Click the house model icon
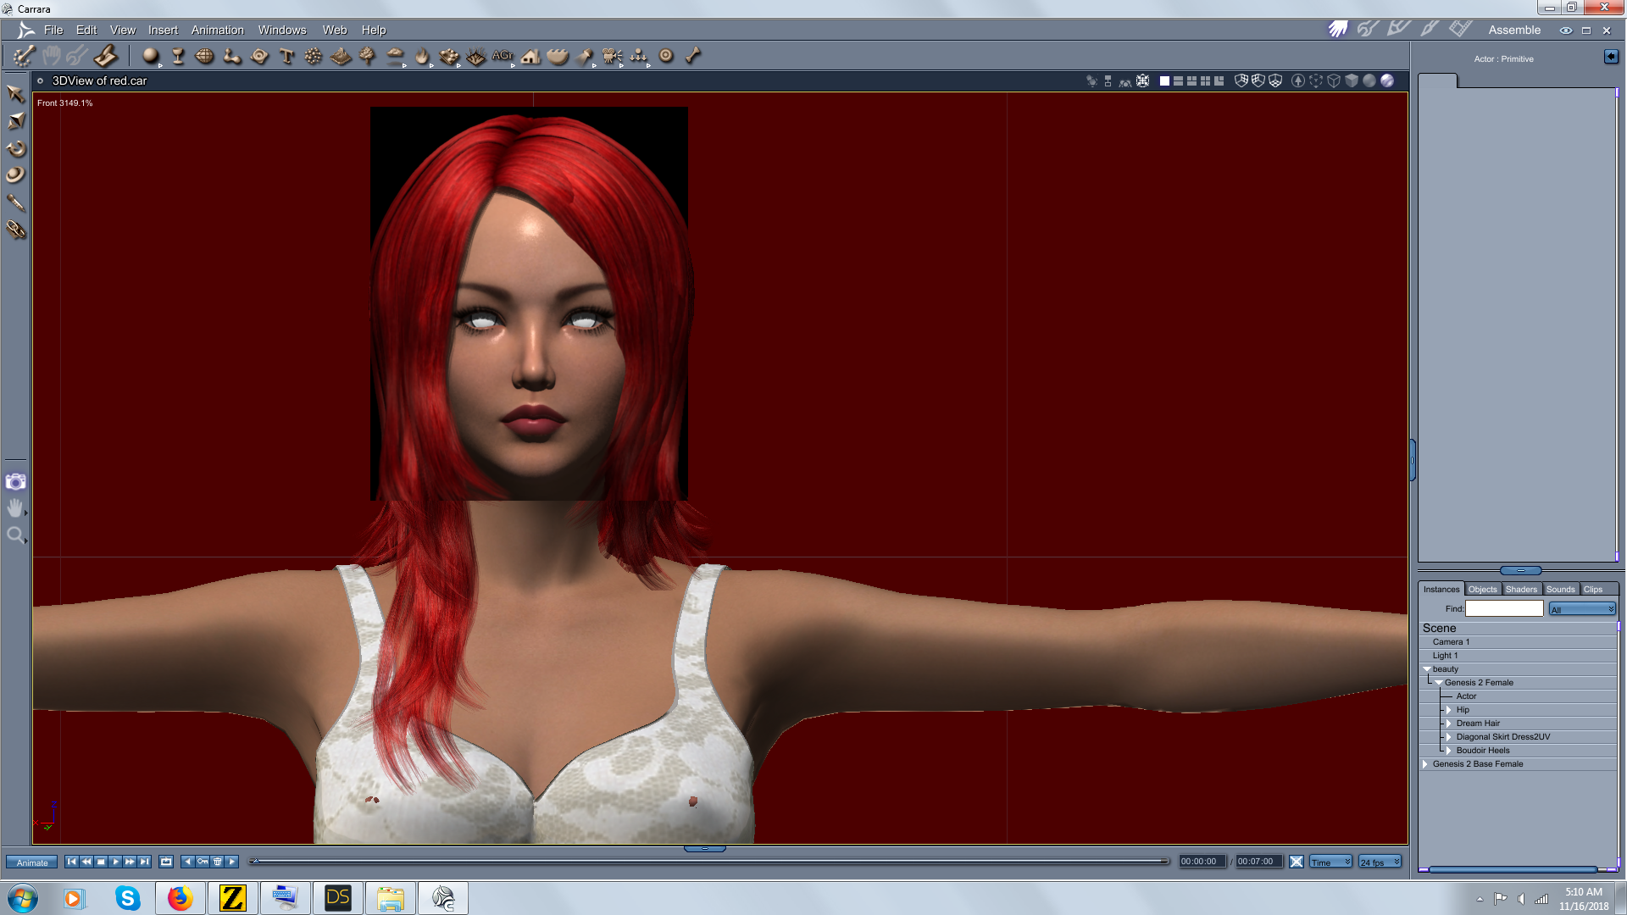 (x=530, y=57)
